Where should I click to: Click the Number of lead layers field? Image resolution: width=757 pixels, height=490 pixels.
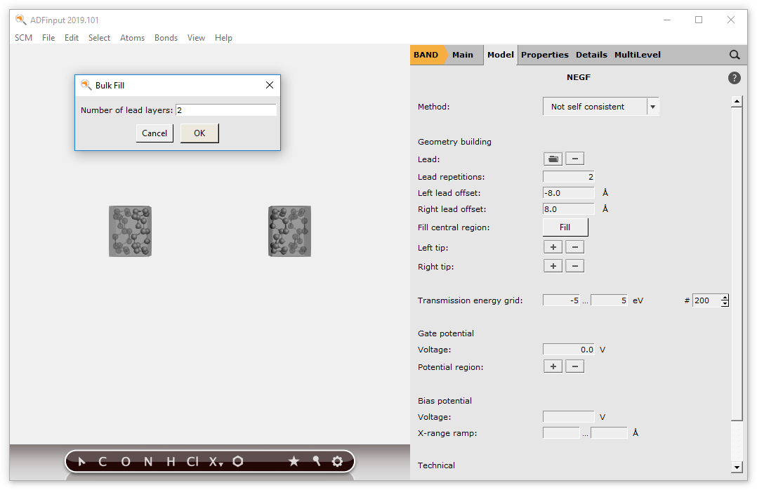point(225,110)
